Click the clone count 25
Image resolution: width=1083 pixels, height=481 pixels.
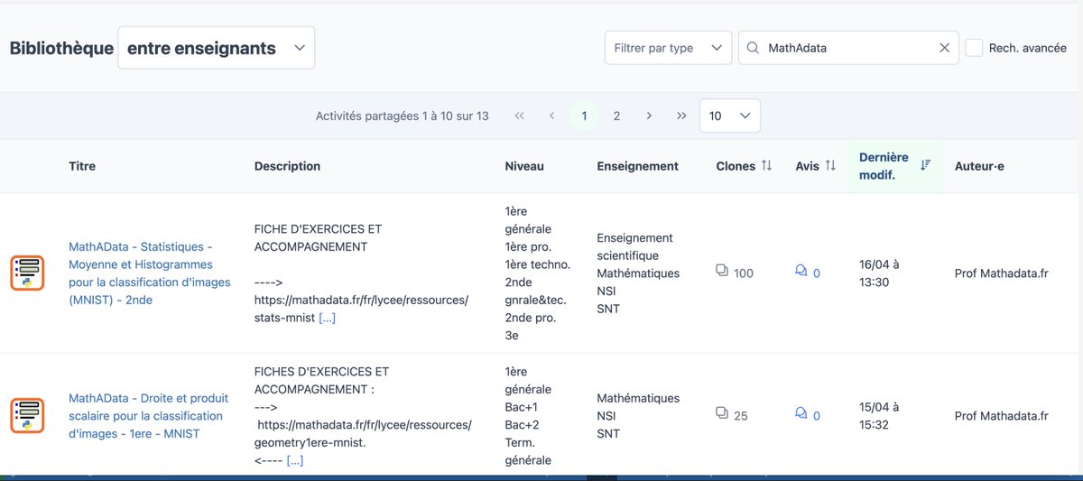741,416
